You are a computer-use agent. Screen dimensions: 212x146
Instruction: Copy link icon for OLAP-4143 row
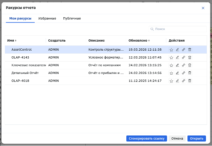tap(183, 57)
